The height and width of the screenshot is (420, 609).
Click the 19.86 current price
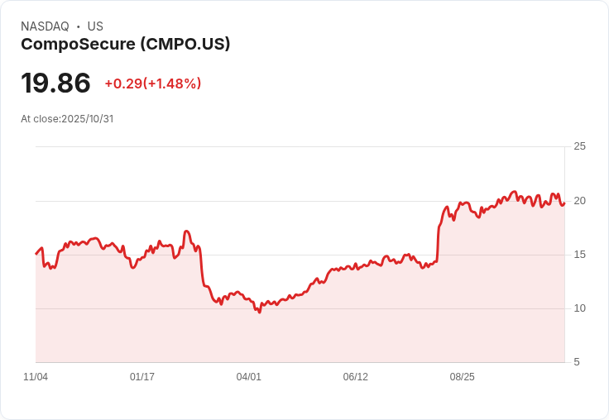[55, 83]
